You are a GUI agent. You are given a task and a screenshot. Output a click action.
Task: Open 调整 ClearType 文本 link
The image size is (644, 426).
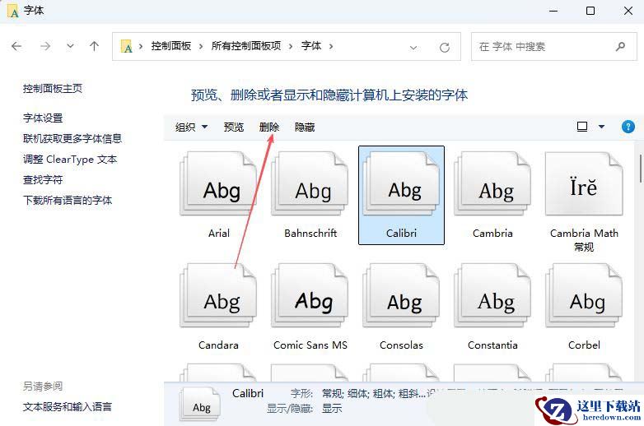tap(70, 159)
